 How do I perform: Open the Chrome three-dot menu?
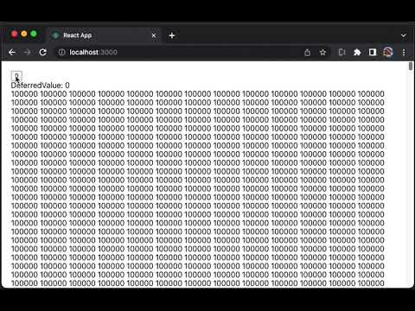coord(404,53)
